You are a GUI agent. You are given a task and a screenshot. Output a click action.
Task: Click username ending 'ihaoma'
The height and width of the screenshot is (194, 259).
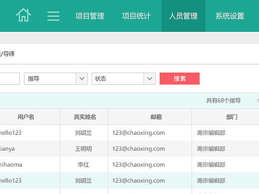(x=11, y=165)
